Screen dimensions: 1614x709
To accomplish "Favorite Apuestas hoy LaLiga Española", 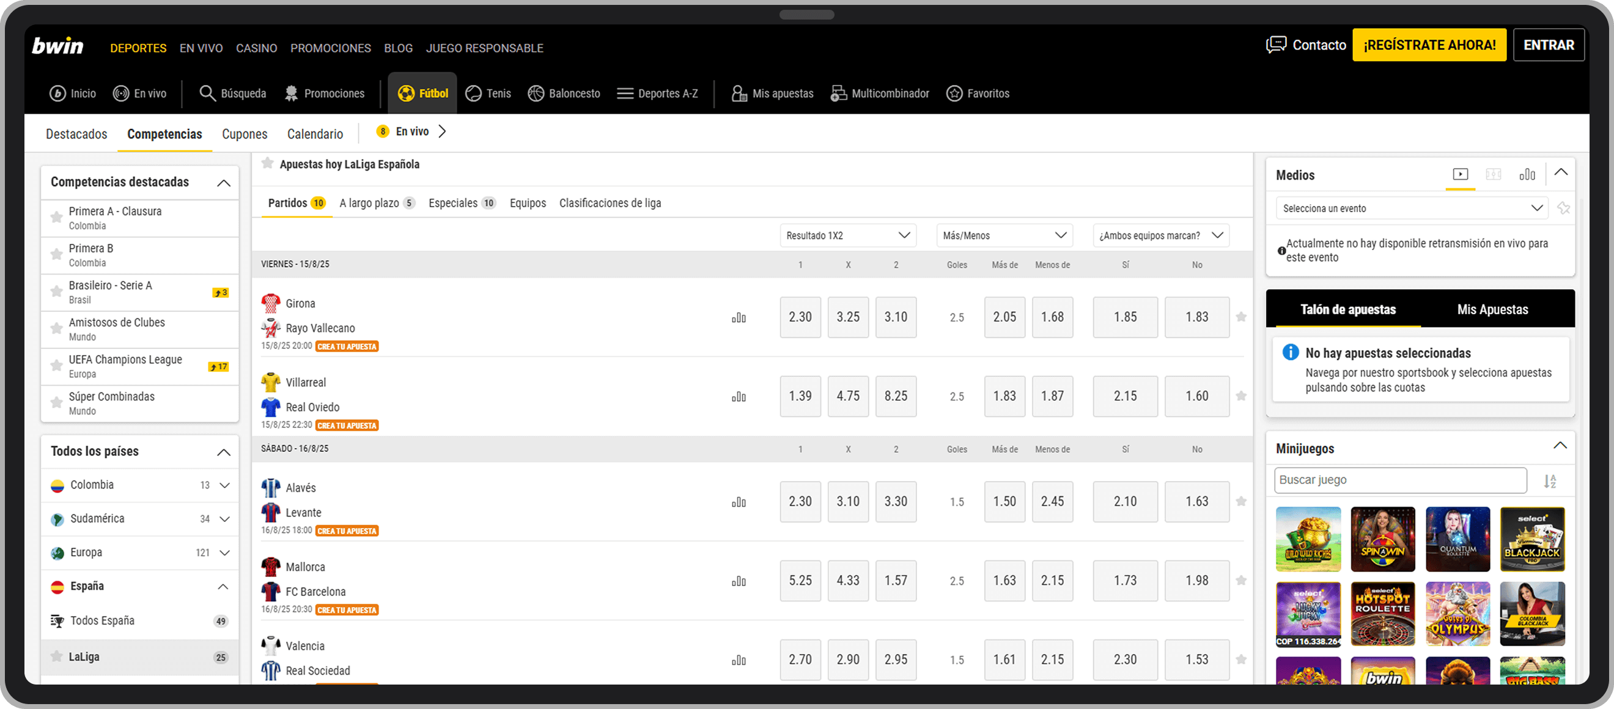I will click(268, 163).
